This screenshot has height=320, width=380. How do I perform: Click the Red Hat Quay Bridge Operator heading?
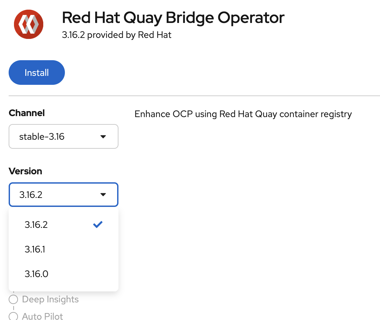pyautogui.click(x=173, y=18)
